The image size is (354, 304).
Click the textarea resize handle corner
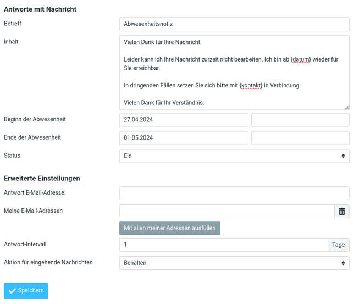click(346, 107)
